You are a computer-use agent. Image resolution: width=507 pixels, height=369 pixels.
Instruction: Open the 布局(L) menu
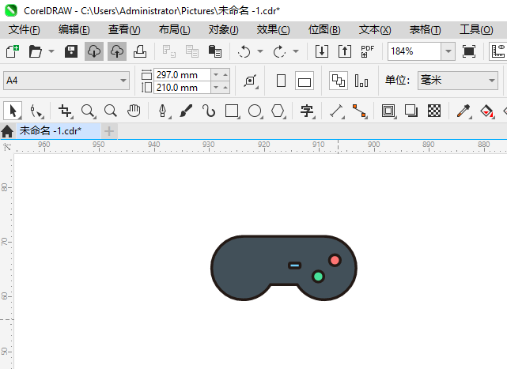(174, 30)
